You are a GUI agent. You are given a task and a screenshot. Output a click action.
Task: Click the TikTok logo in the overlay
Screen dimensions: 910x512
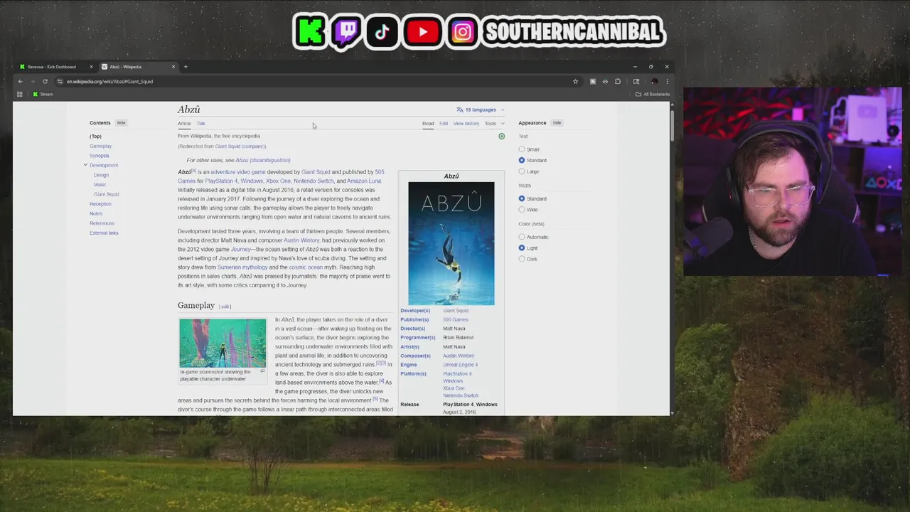click(382, 33)
